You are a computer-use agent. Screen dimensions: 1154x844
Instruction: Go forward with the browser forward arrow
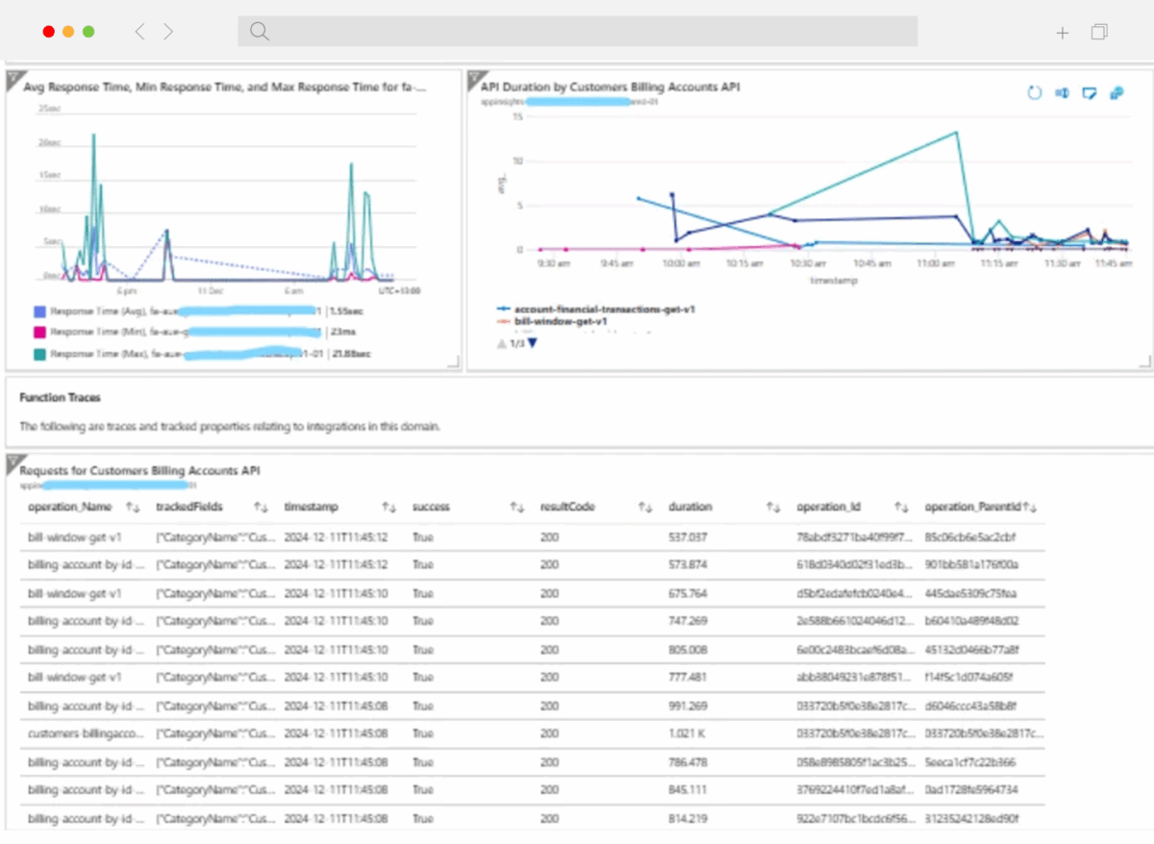(x=168, y=32)
